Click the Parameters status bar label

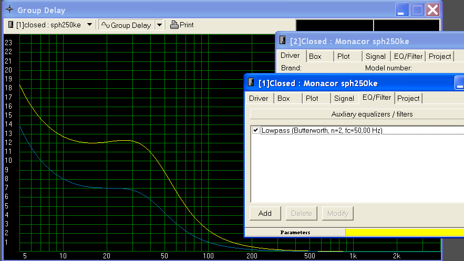coord(295,232)
